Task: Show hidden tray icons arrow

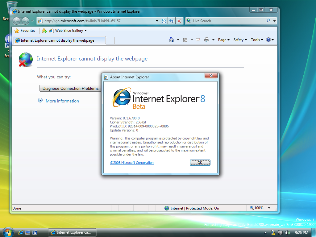Action: pyautogui.click(x=265, y=233)
